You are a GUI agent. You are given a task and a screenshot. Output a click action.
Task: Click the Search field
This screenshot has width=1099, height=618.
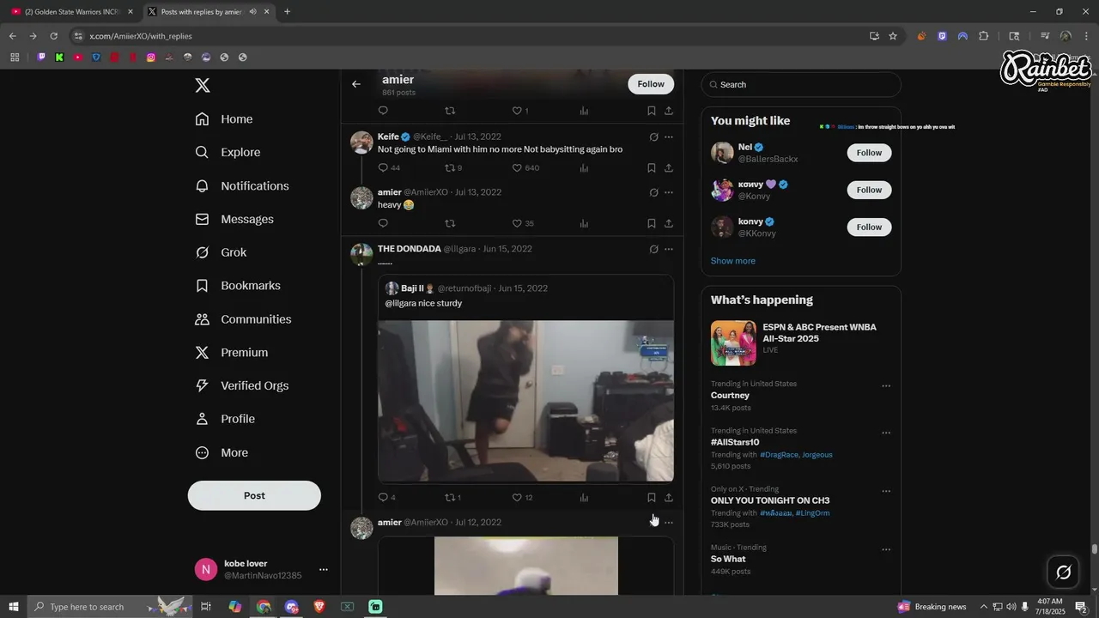[801, 84]
